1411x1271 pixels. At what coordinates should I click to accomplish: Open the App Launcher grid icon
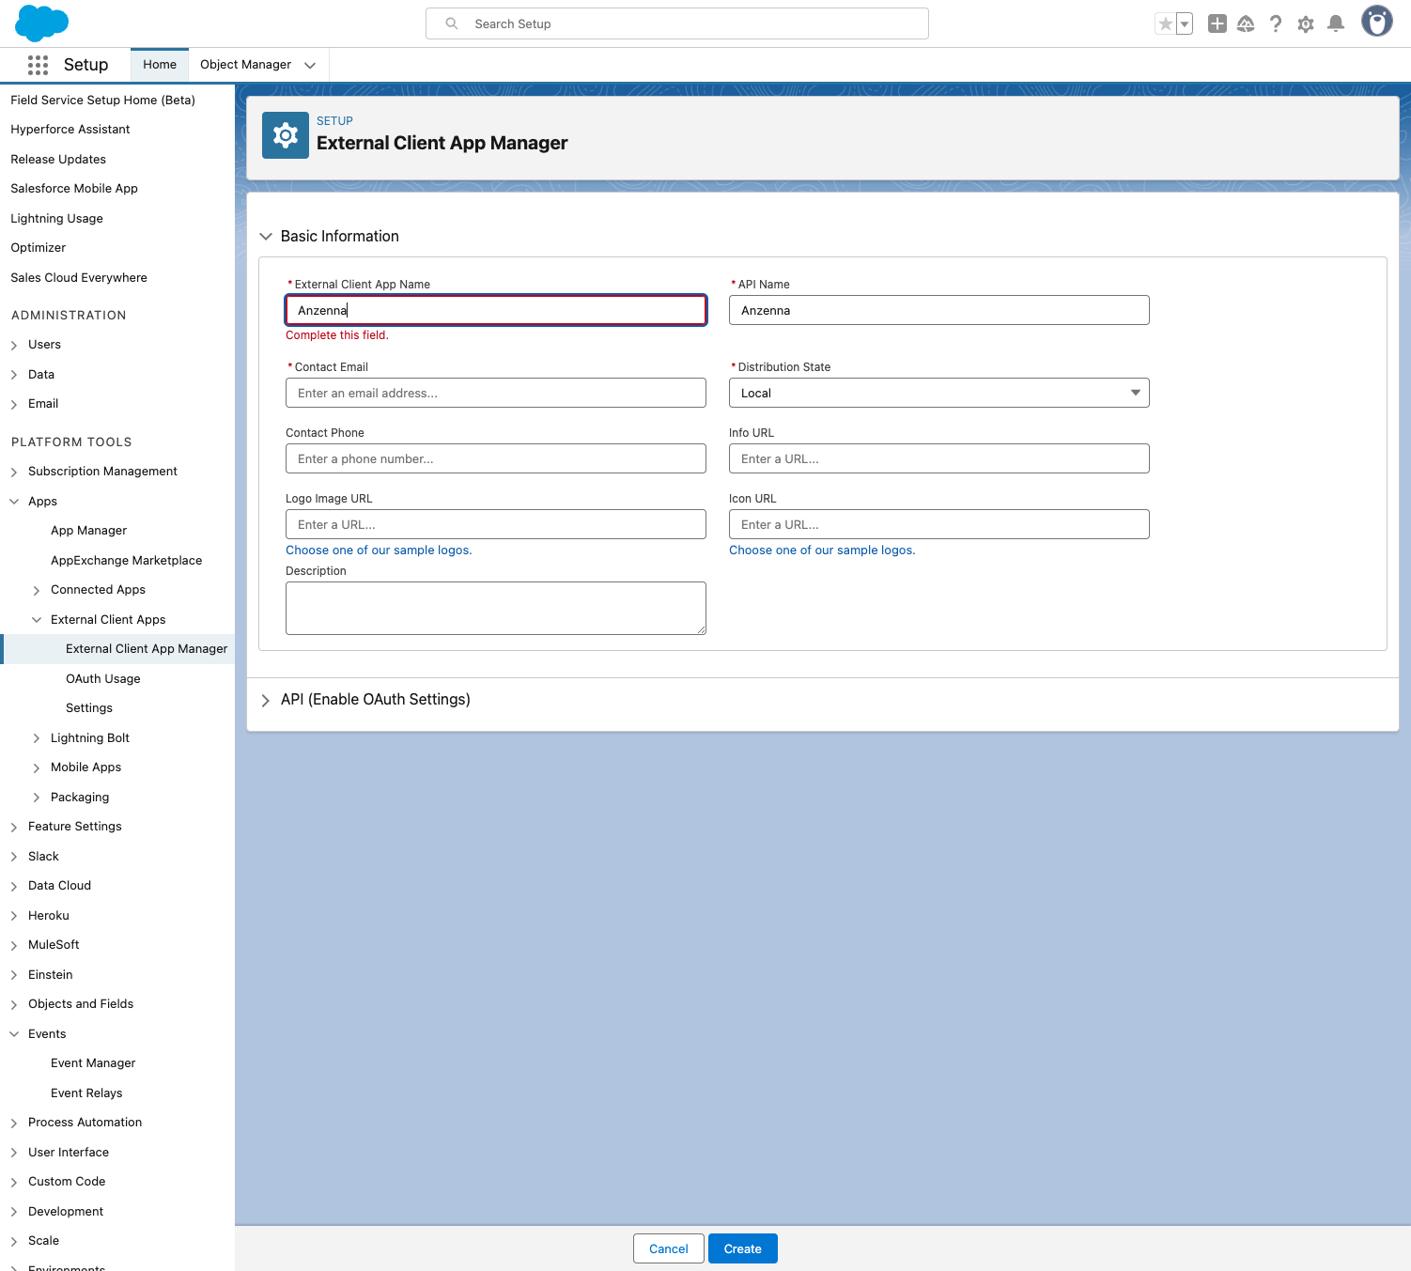38,65
